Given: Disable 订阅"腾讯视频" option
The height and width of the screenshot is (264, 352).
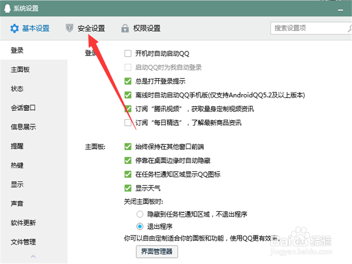Looking at the screenshot, I should pyautogui.click(x=128, y=109).
